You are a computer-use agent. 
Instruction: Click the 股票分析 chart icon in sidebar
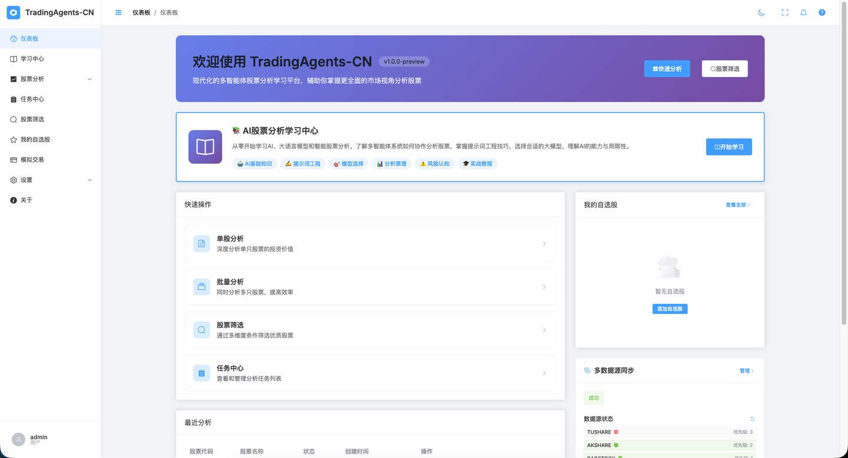[x=14, y=79]
